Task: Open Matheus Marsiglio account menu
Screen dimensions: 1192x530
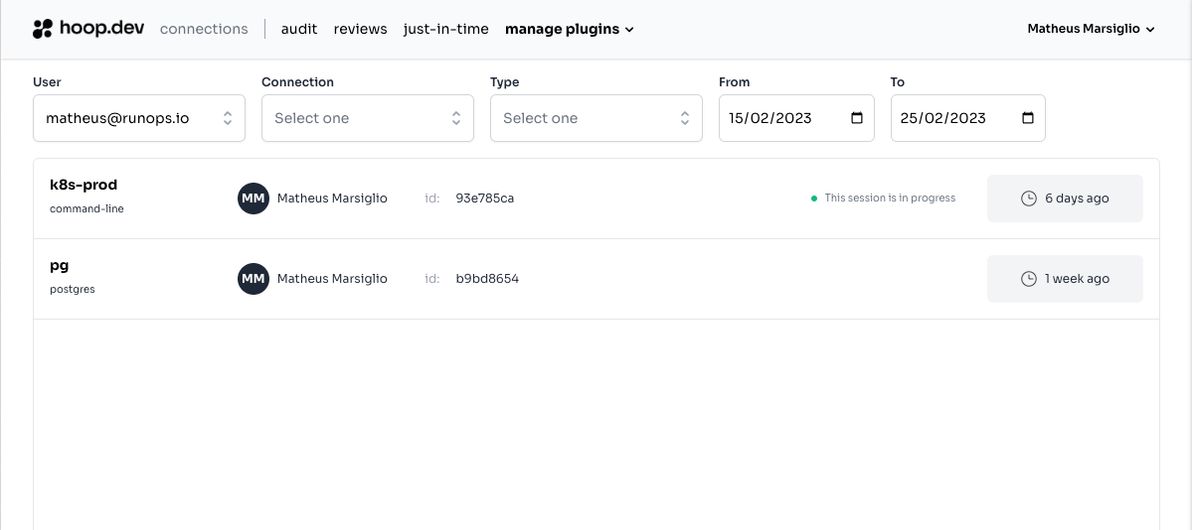Action: (1091, 29)
